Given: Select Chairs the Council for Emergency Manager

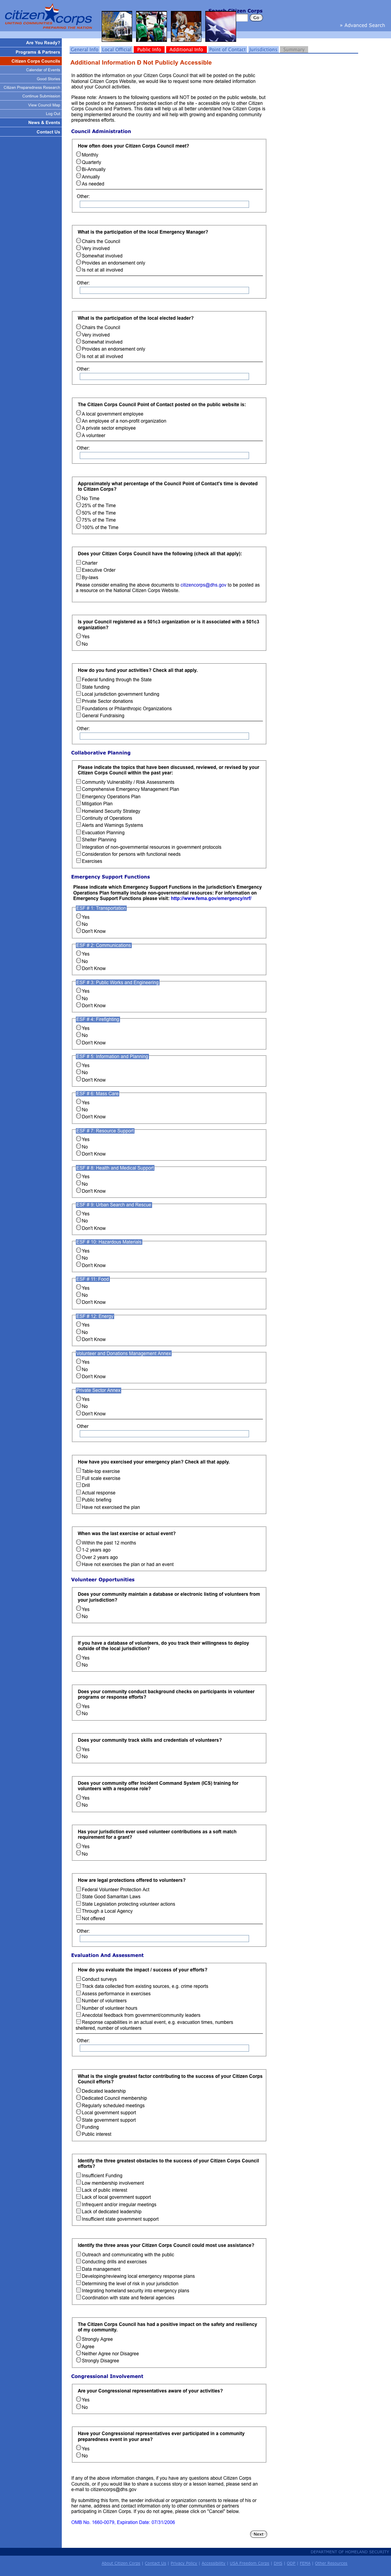Looking at the screenshot, I should tap(79, 241).
